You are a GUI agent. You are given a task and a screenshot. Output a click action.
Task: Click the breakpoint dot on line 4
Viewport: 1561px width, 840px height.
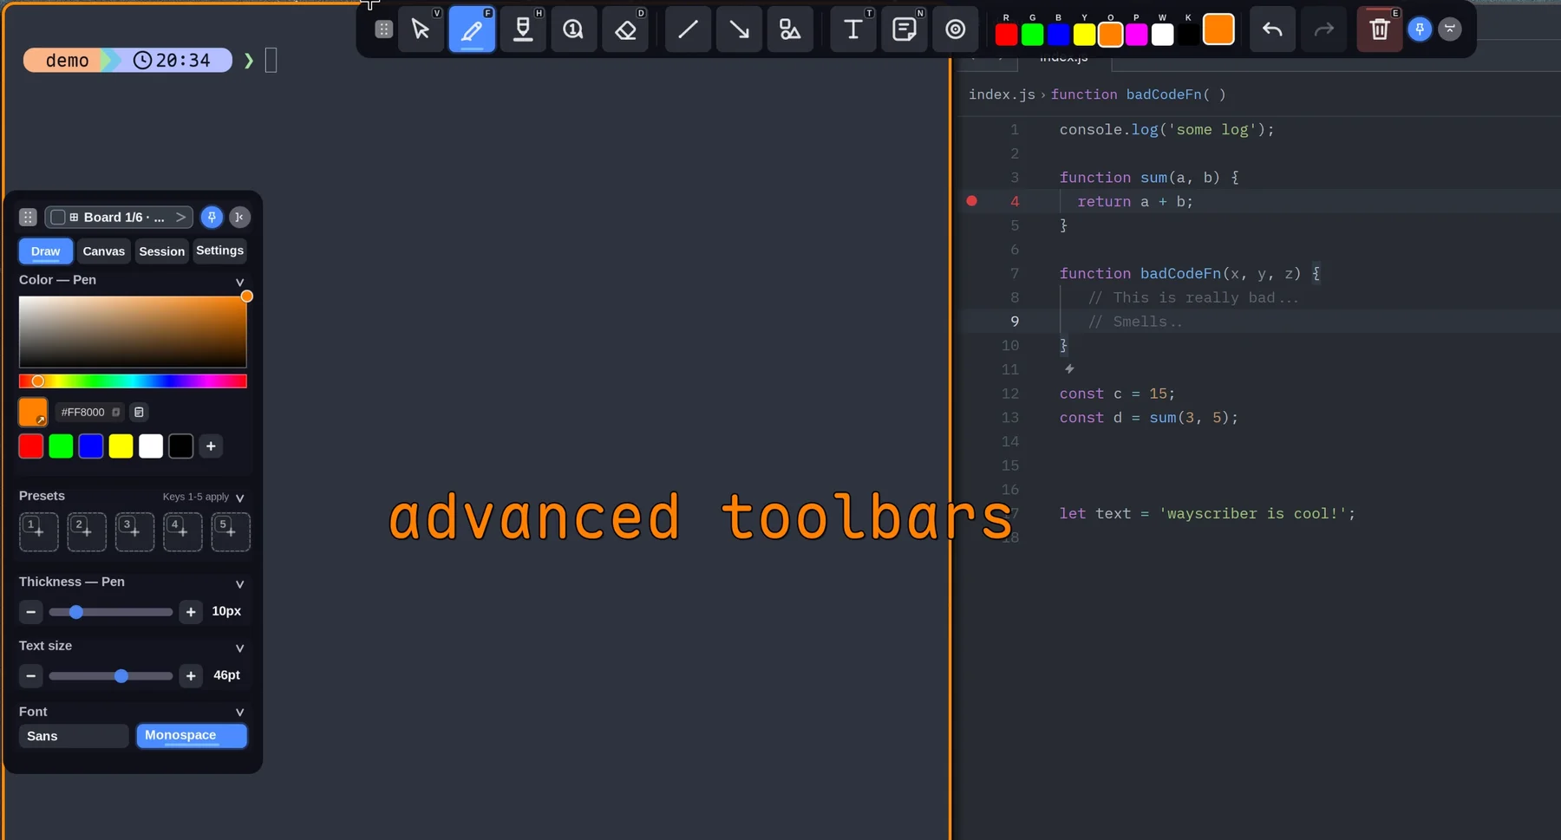coord(972,201)
